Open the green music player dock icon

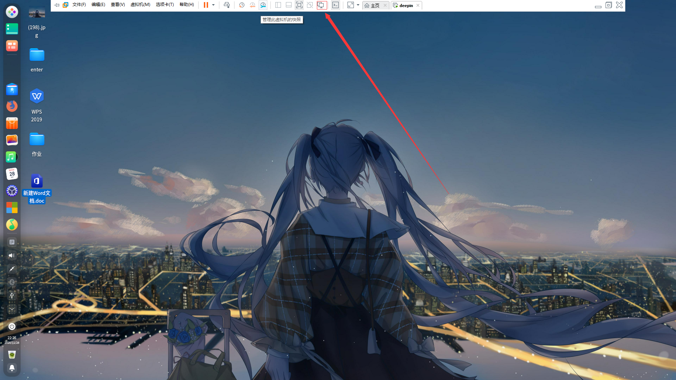[x=12, y=157]
